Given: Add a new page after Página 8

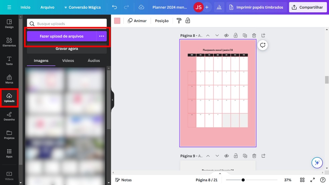Looking at the screenshot, I should (x=263, y=35).
